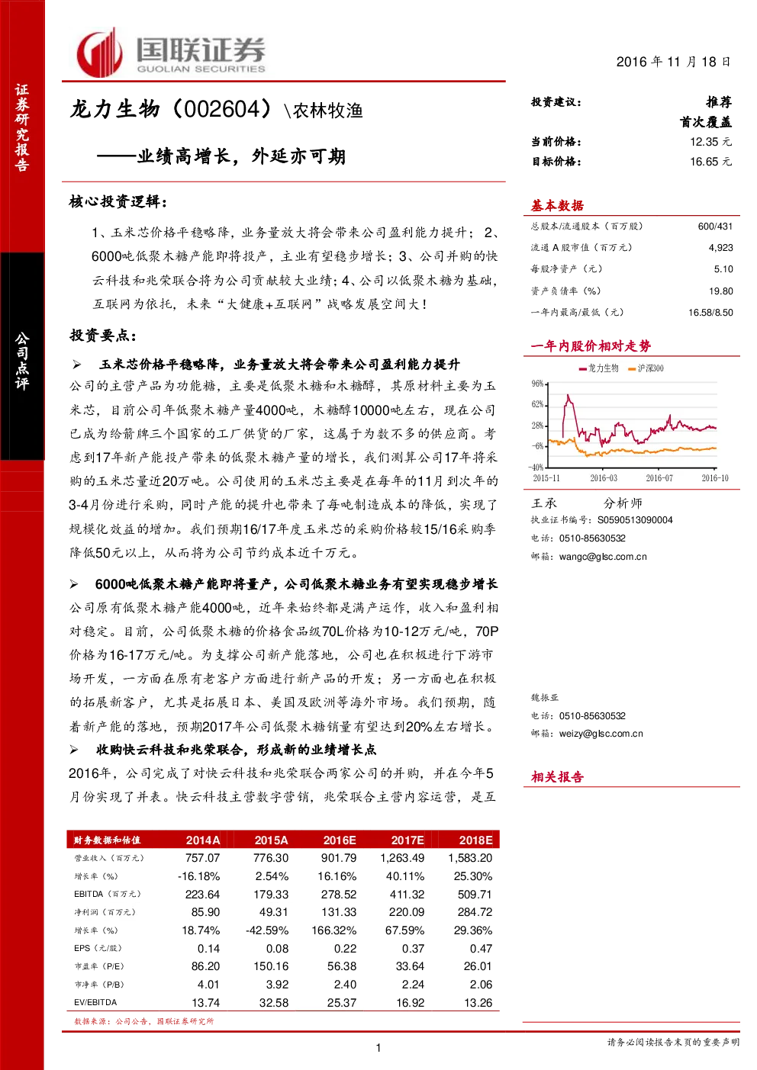
Task: Click market value 4,923
Action: 720,248
